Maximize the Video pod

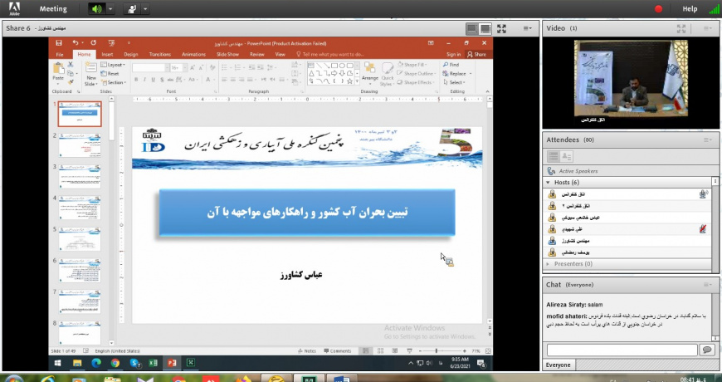[x=681, y=28]
